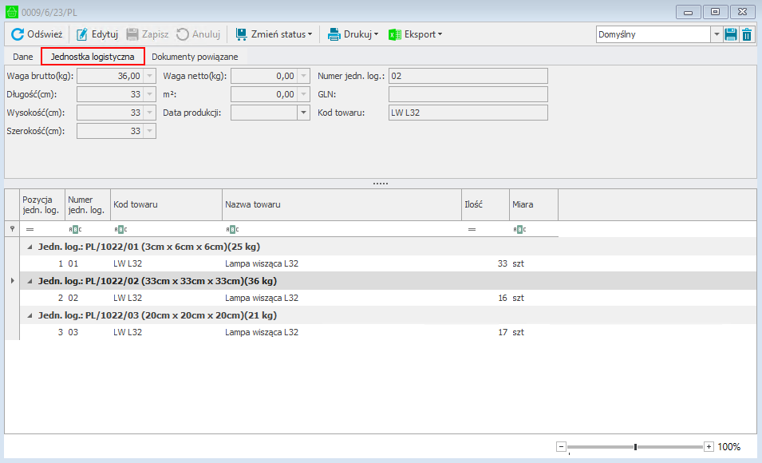Click the Edytuj pencil icon
The width and height of the screenshot is (762, 463).
click(82, 34)
